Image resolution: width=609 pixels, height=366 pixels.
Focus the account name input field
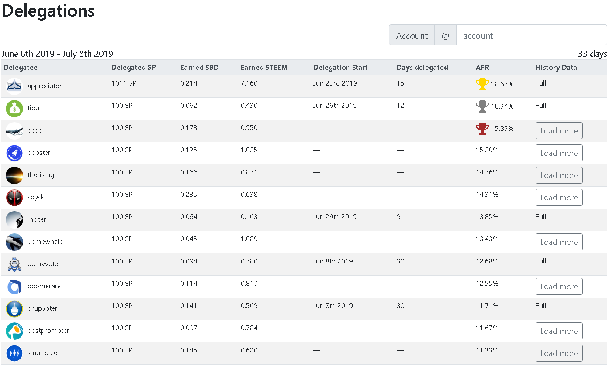531,36
